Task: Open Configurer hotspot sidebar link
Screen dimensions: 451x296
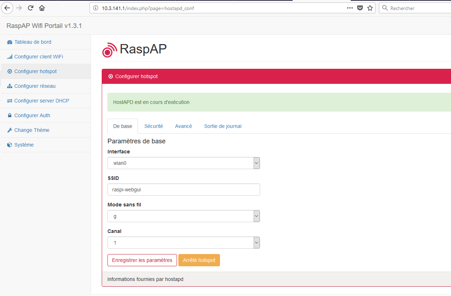Action: pyautogui.click(x=35, y=71)
